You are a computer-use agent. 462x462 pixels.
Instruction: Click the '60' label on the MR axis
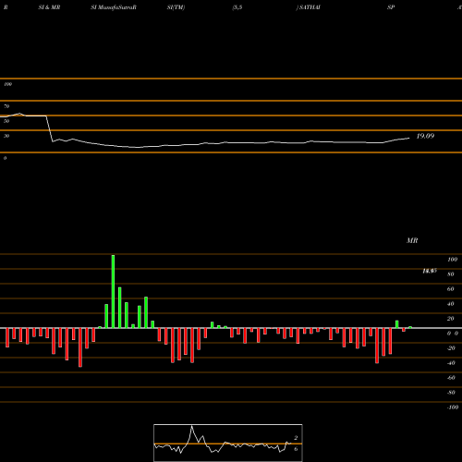coord(451,289)
